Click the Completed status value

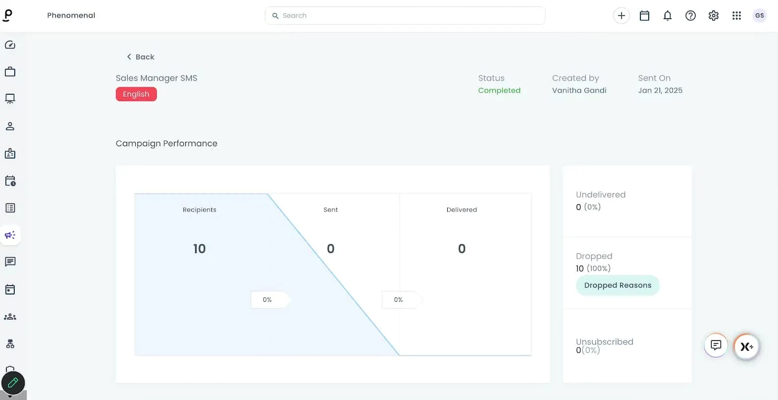499,90
